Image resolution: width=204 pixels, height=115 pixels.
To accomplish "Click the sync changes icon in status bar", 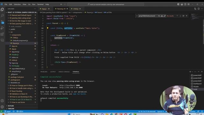I will pos(14,111).
